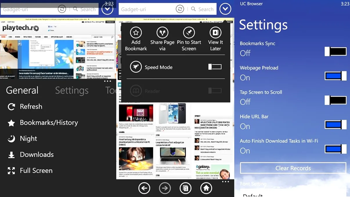The image size is (350, 197).
Task: Go to the browser home page
Action: [x=206, y=188]
